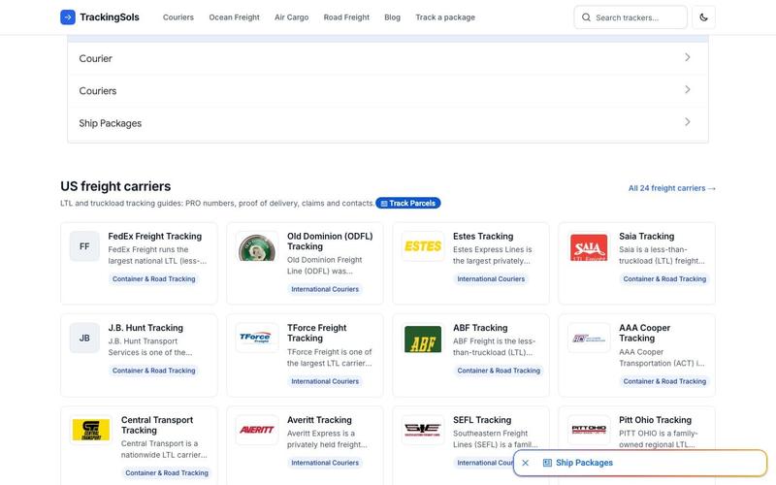This screenshot has height=485, width=776.
Task: Open the Central Transport Tracking title
Action: point(157,425)
